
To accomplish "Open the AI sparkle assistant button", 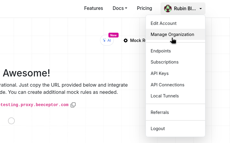I will tap(107, 40).
